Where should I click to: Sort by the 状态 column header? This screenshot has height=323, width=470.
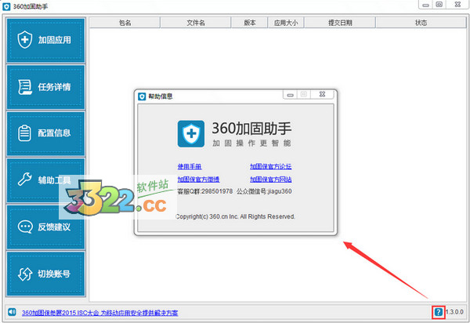(421, 23)
